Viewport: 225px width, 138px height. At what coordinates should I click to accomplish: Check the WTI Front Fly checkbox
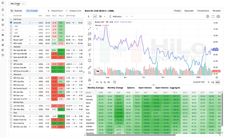point(11,116)
